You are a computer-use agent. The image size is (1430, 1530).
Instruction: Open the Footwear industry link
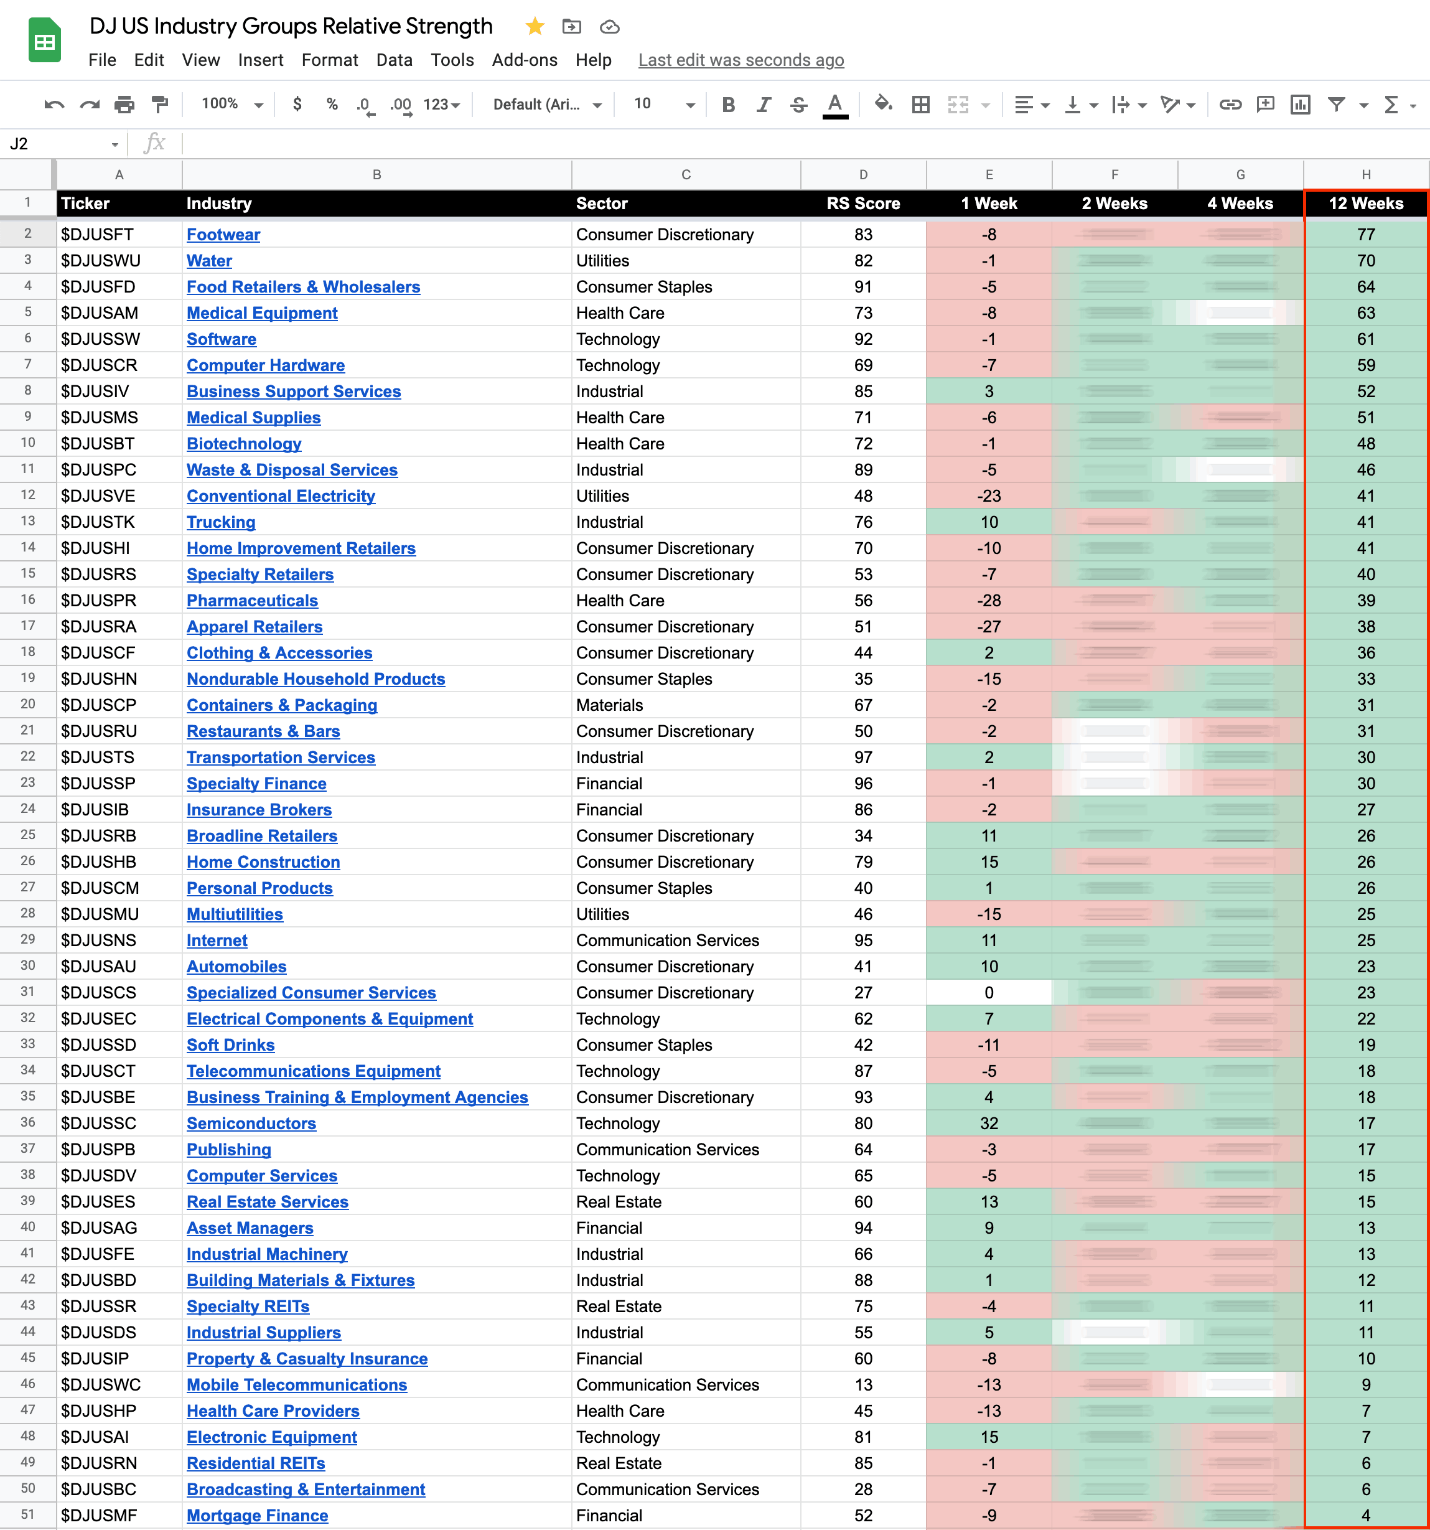(223, 235)
